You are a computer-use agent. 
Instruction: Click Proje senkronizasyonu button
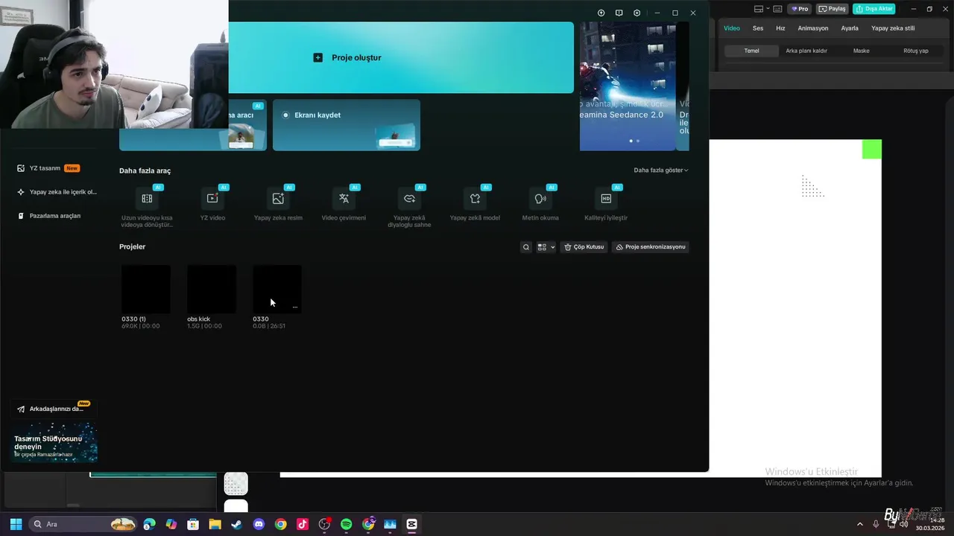pyautogui.click(x=651, y=247)
